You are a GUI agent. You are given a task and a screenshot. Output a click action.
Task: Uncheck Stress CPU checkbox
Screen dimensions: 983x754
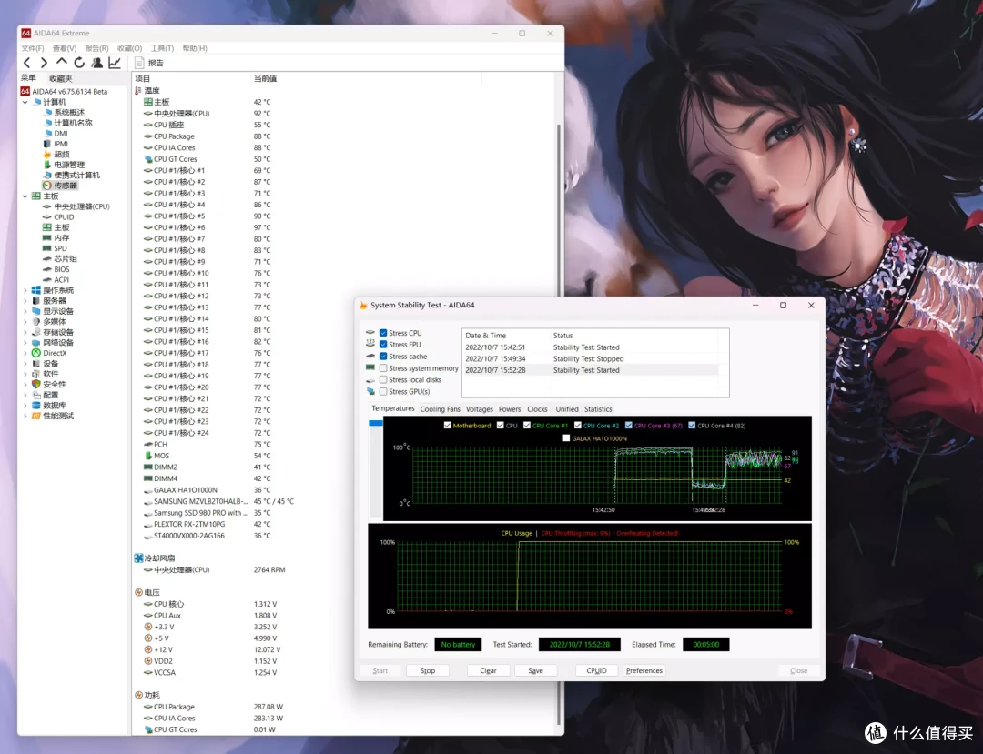383,333
